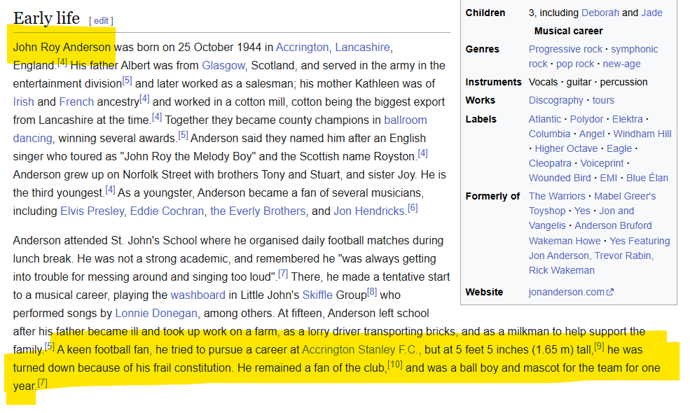Open the Discography link in Works
The width and height of the screenshot is (690, 413).
pyautogui.click(x=556, y=100)
